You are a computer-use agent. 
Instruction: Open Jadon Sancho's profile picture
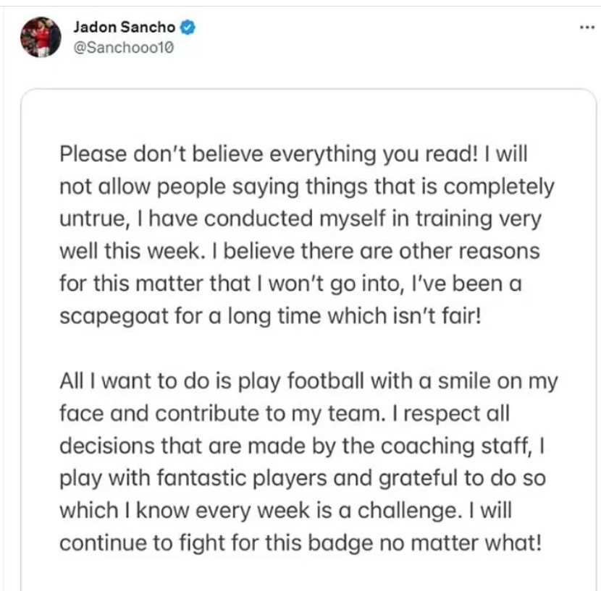tap(41, 36)
